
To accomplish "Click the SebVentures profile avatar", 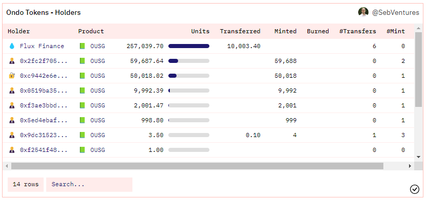I will 363,12.
